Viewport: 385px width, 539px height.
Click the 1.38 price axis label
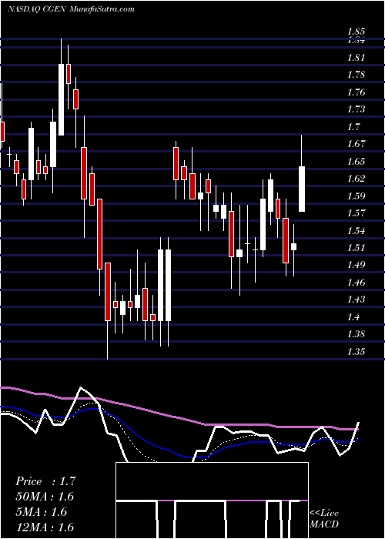click(357, 334)
